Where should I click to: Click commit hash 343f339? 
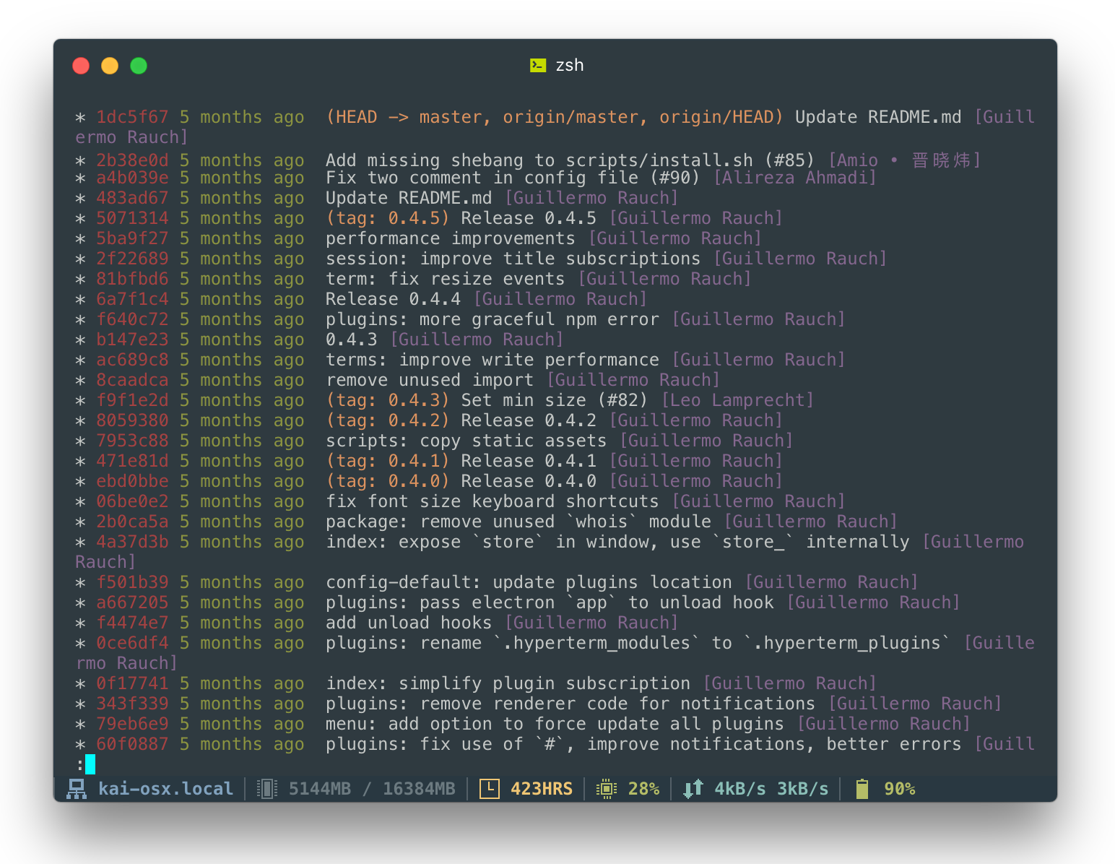click(x=132, y=704)
